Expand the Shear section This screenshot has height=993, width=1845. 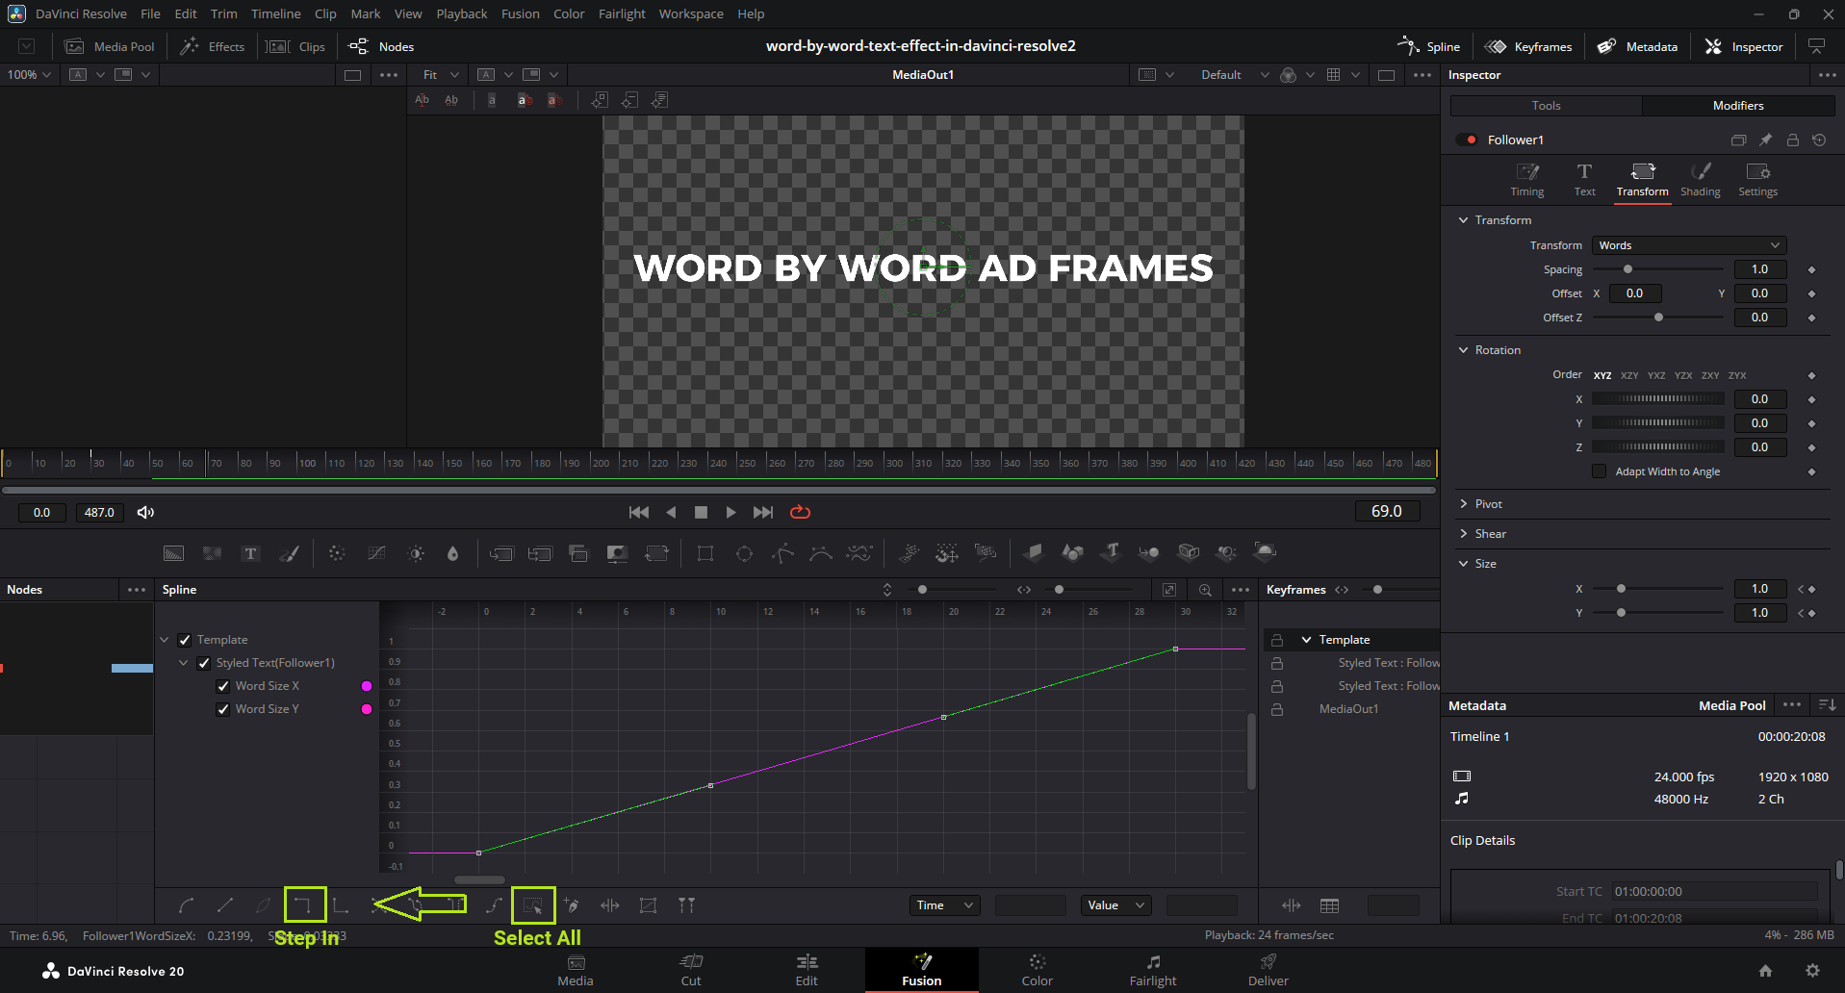tap(1464, 534)
